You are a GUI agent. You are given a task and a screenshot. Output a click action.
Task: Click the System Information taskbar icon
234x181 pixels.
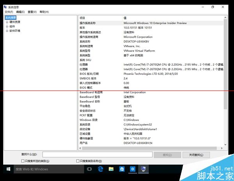(144, 169)
